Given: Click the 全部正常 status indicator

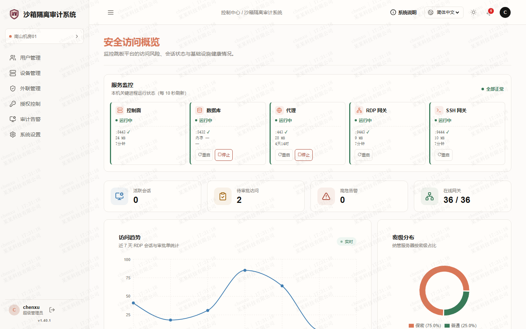Looking at the screenshot, I should click(492, 89).
